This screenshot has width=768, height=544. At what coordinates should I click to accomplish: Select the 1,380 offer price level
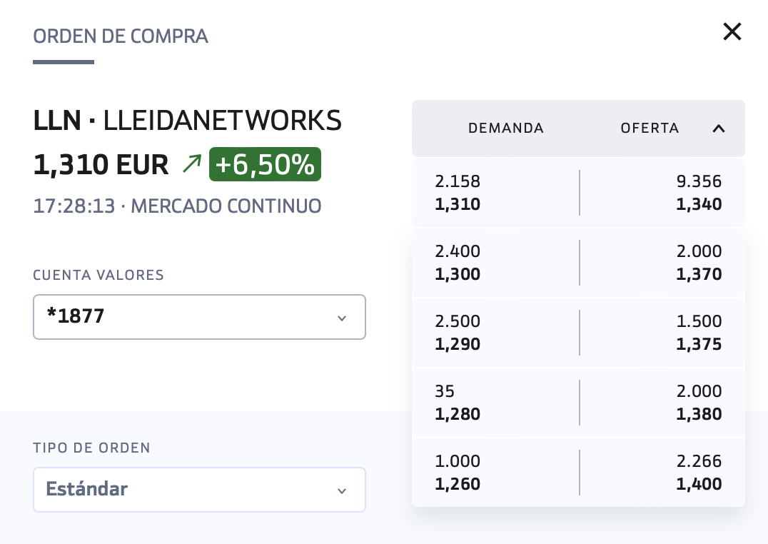662,403
